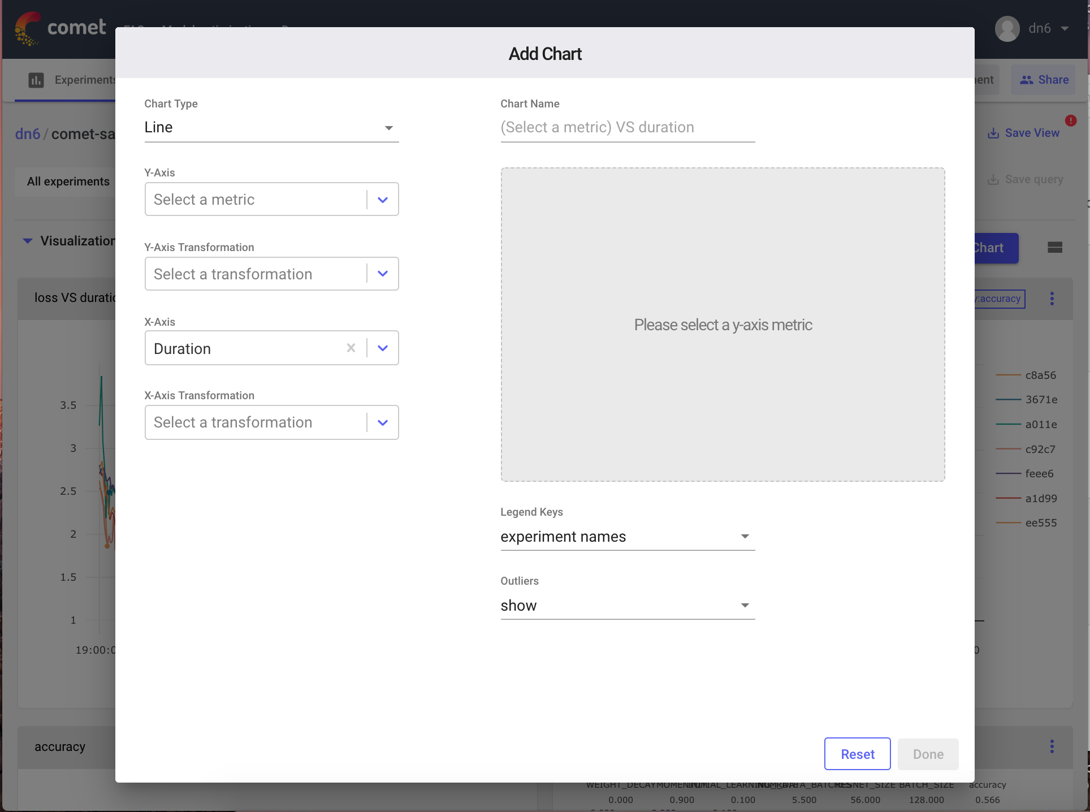
Task: Click the Save query download icon
Action: 994,179
